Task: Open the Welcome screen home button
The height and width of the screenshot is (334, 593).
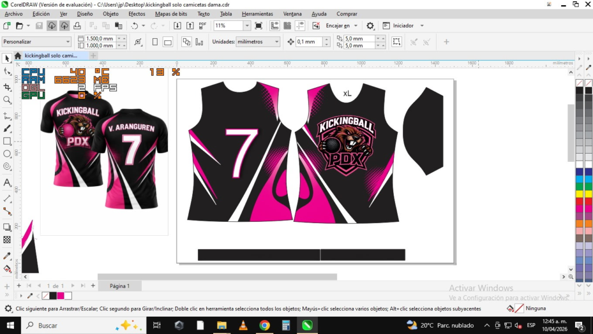Action: tap(18, 56)
